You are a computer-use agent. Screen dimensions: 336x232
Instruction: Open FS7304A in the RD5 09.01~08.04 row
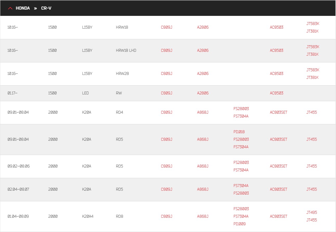pyautogui.click(x=241, y=147)
